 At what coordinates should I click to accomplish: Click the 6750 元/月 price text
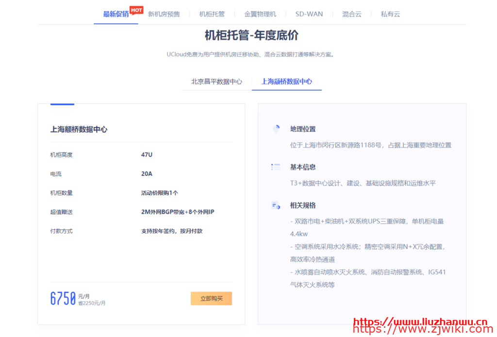(x=63, y=298)
